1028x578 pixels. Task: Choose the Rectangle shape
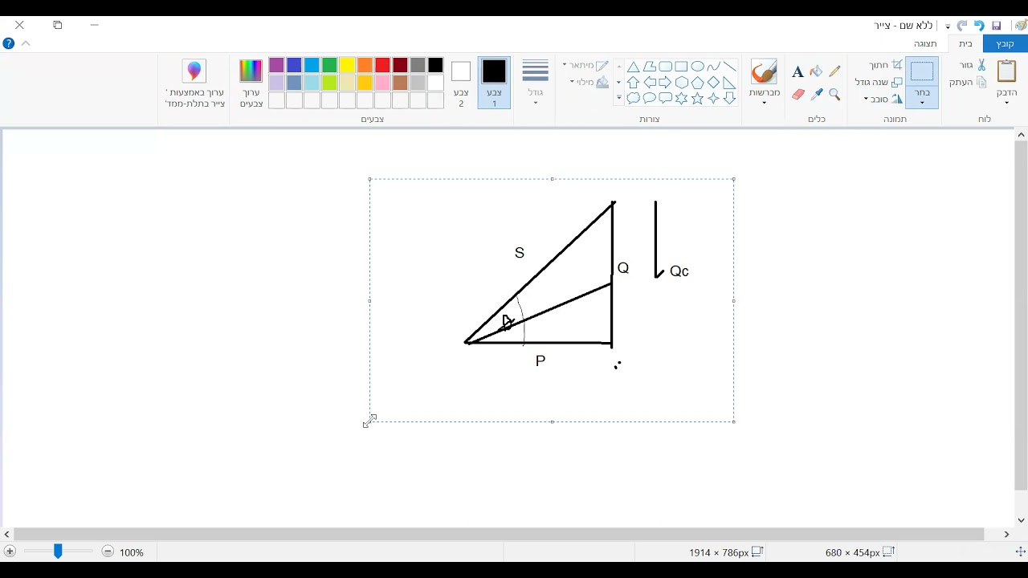681,67
